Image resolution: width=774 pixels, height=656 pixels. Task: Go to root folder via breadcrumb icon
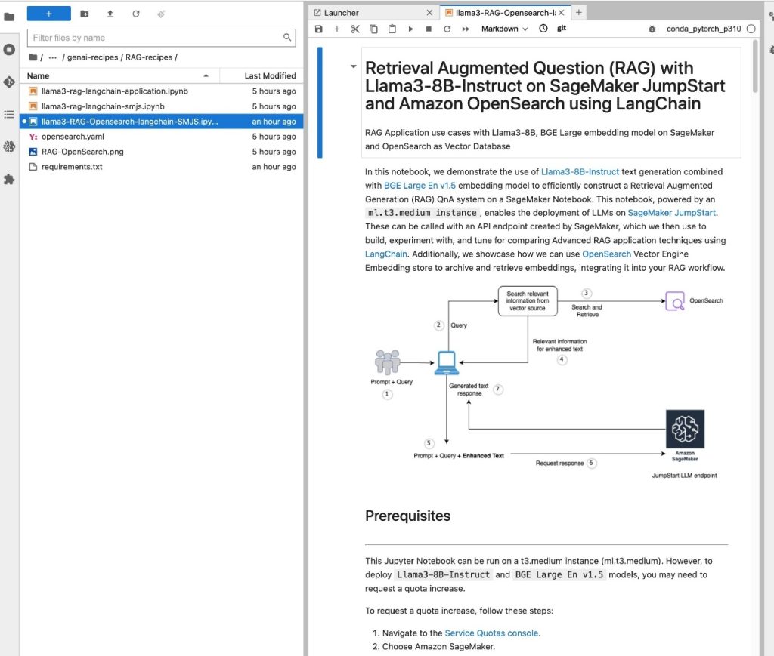pyautogui.click(x=33, y=57)
